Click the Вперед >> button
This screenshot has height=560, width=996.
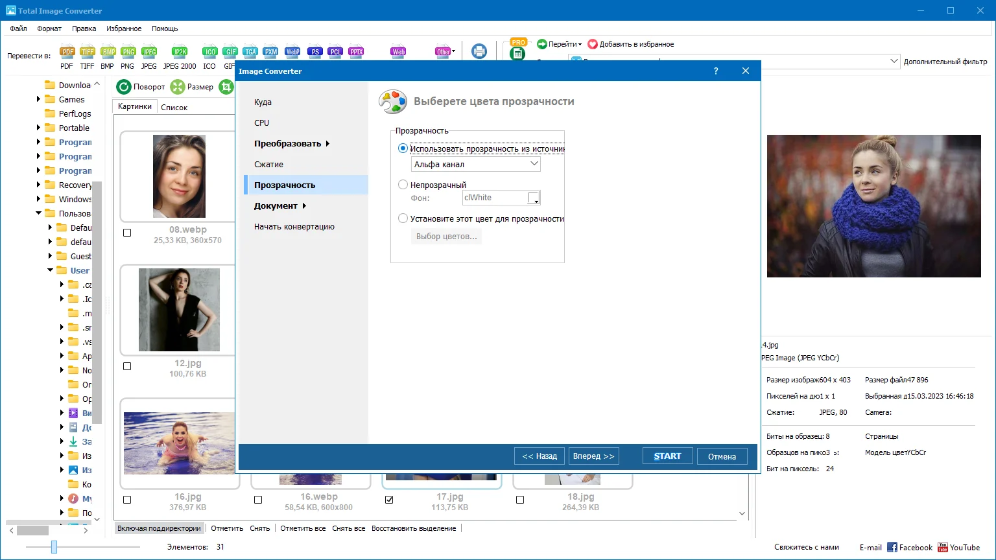click(594, 456)
